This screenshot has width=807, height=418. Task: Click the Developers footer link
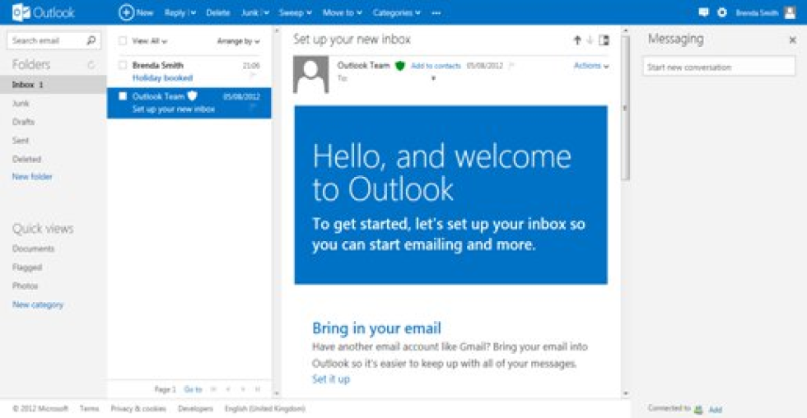click(196, 408)
